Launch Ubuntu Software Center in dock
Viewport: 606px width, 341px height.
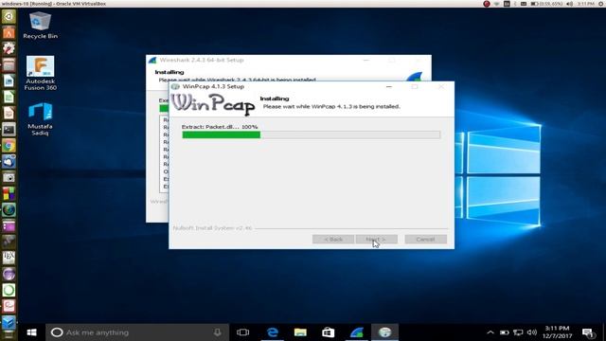(9, 33)
